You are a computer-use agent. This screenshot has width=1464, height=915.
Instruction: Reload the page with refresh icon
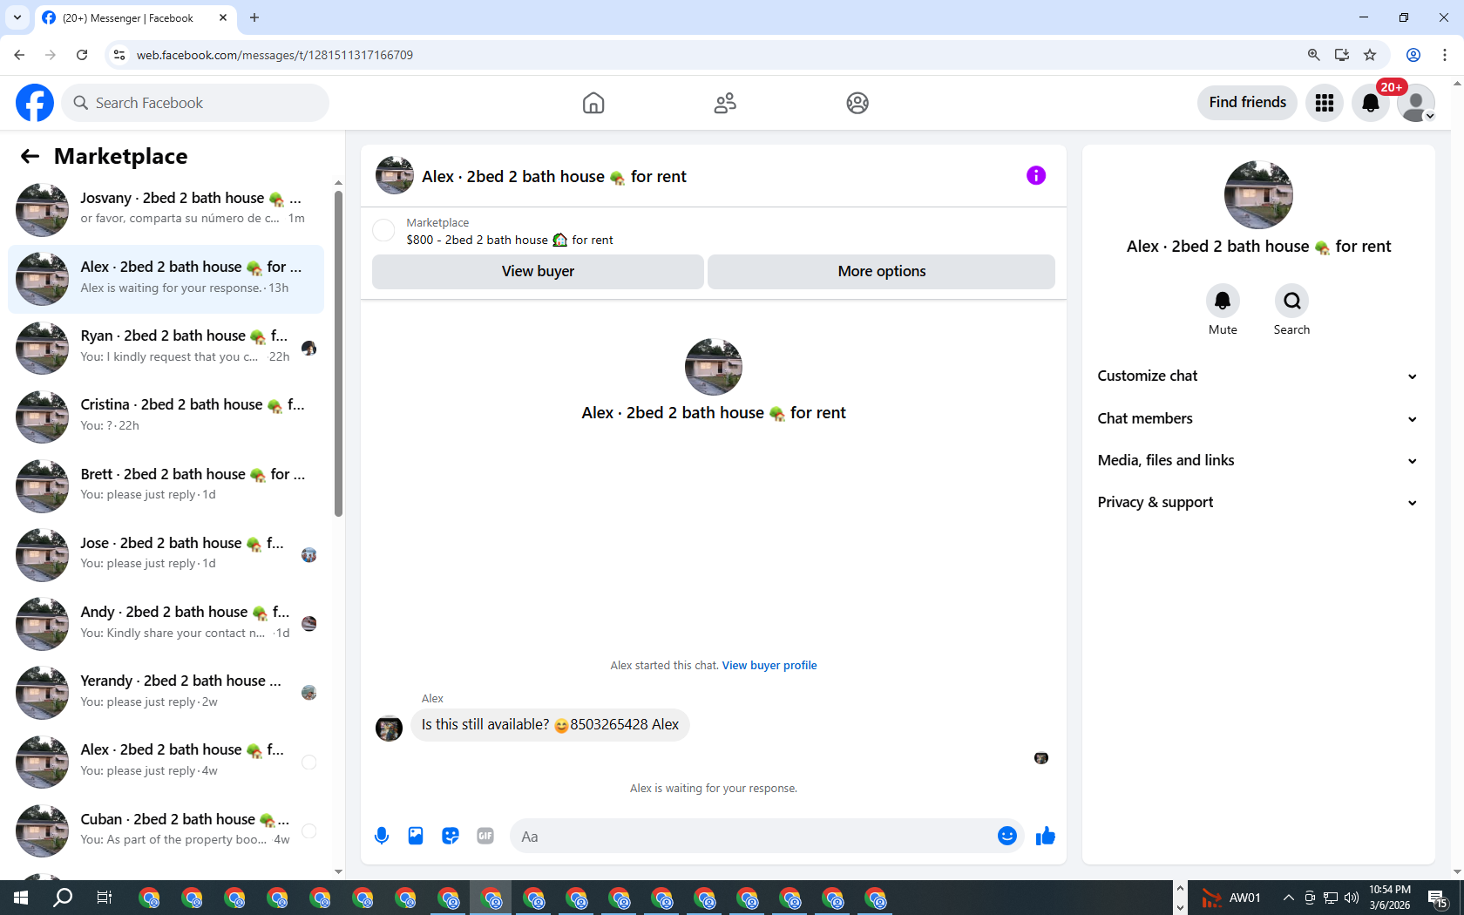(x=82, y=55)
